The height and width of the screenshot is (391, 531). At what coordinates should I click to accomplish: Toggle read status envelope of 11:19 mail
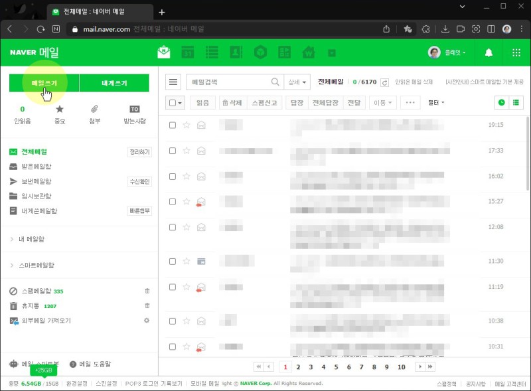201,287
